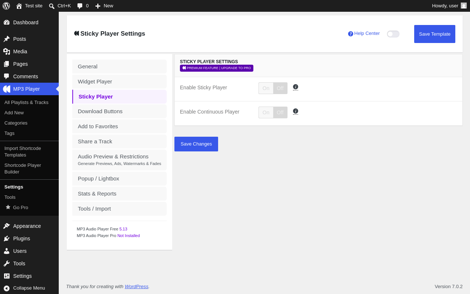Click the Dashboard gauge icon
Viewport: 470px width, 294px height.
[x=7, y=22]
